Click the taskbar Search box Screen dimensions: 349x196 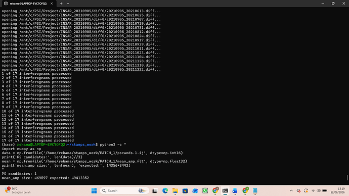(x=124, y=190)
